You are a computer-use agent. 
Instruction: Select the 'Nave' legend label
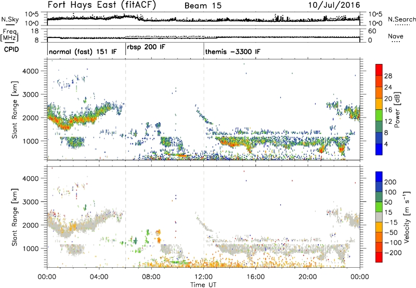click(x=395, y=36)
